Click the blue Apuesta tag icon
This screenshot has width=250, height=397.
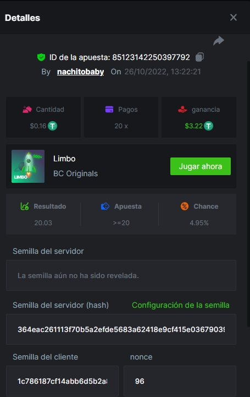[105, 206]
